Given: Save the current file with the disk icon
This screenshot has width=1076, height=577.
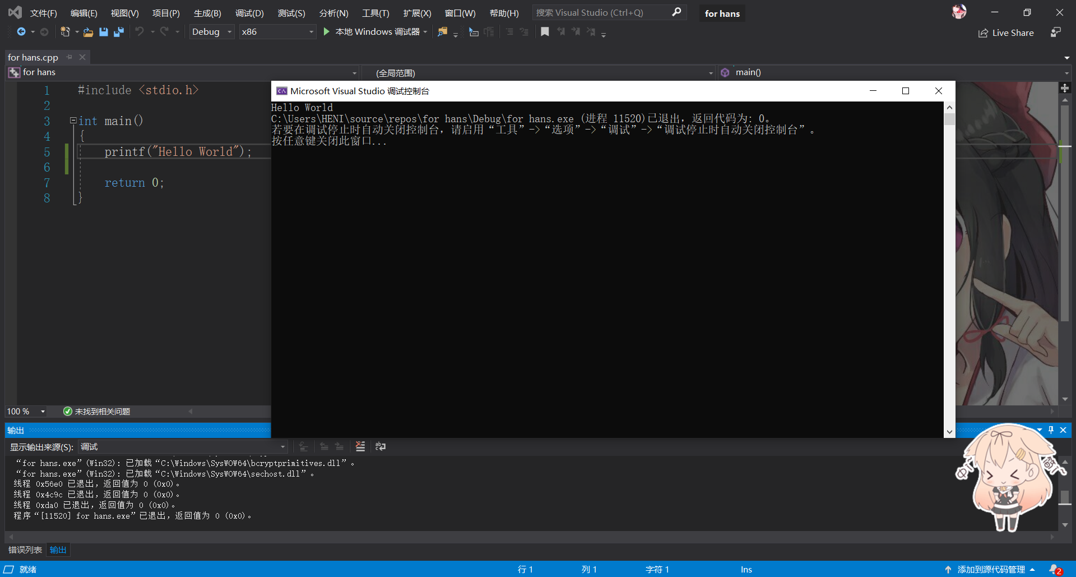Looking at the screenshot, I should point(103,32).
